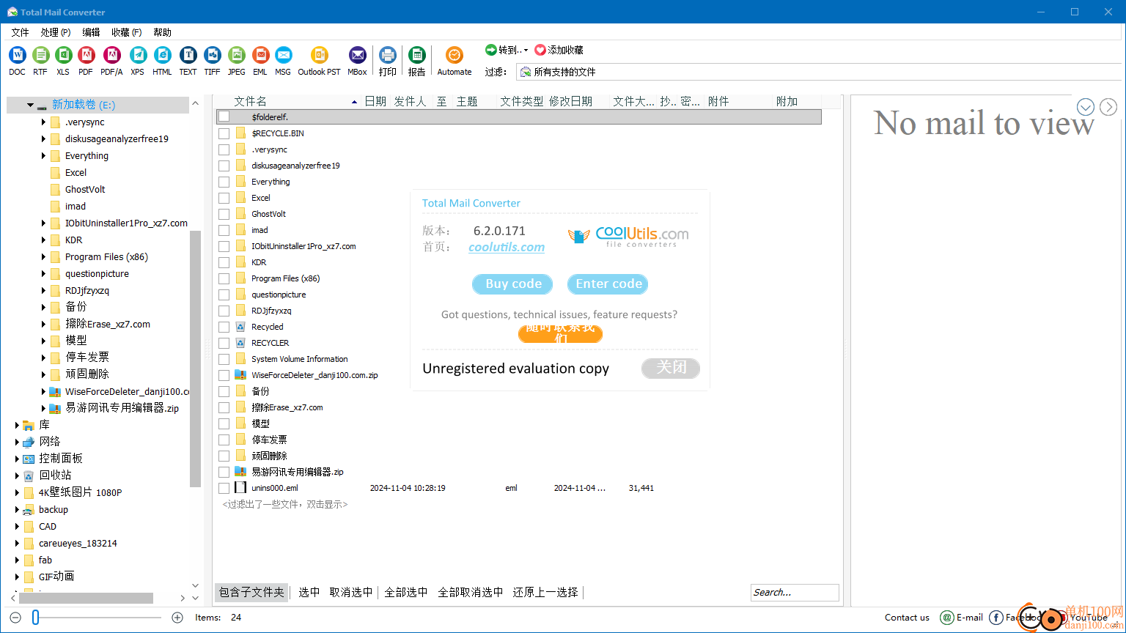Expand diskusageanalyzerfree19 in tree
Viewport: 1126px width, 633px height.
click(44, 139)
